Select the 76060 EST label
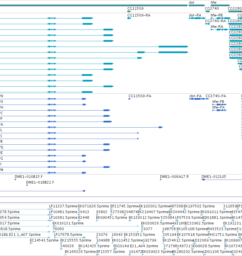This screenshot has height=256, width=242. pos(58,229)
